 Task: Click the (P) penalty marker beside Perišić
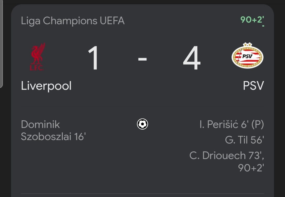(257, 124)
